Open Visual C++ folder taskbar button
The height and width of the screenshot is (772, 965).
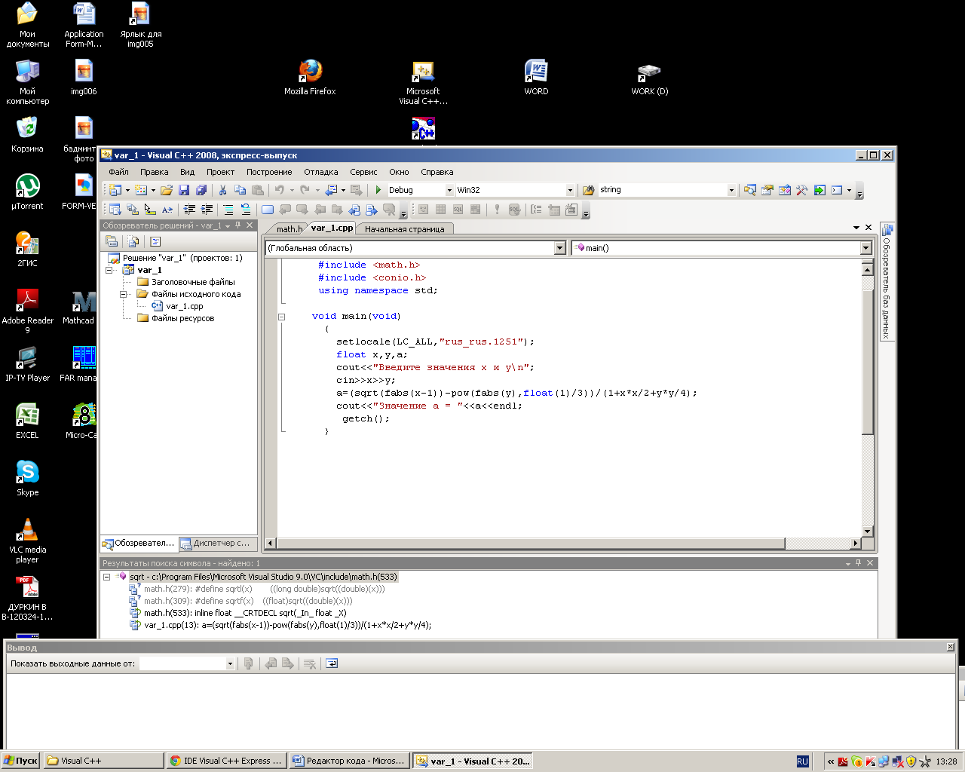pos(103,761)
